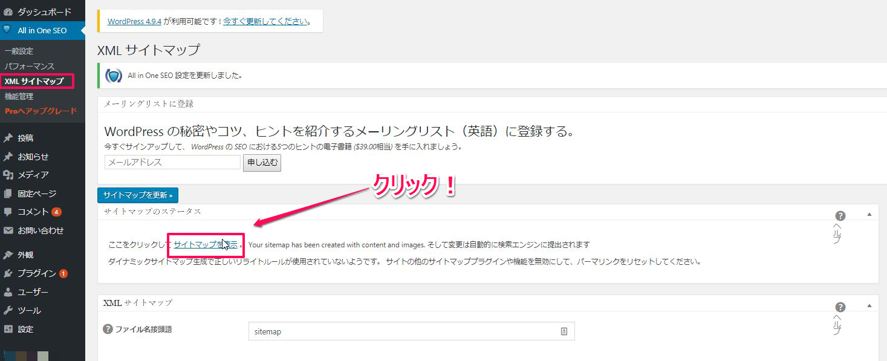Open help in サイトマップのステータス panel
The height and width of the screenshot is (361, 887).
click(x=840, y=216)
